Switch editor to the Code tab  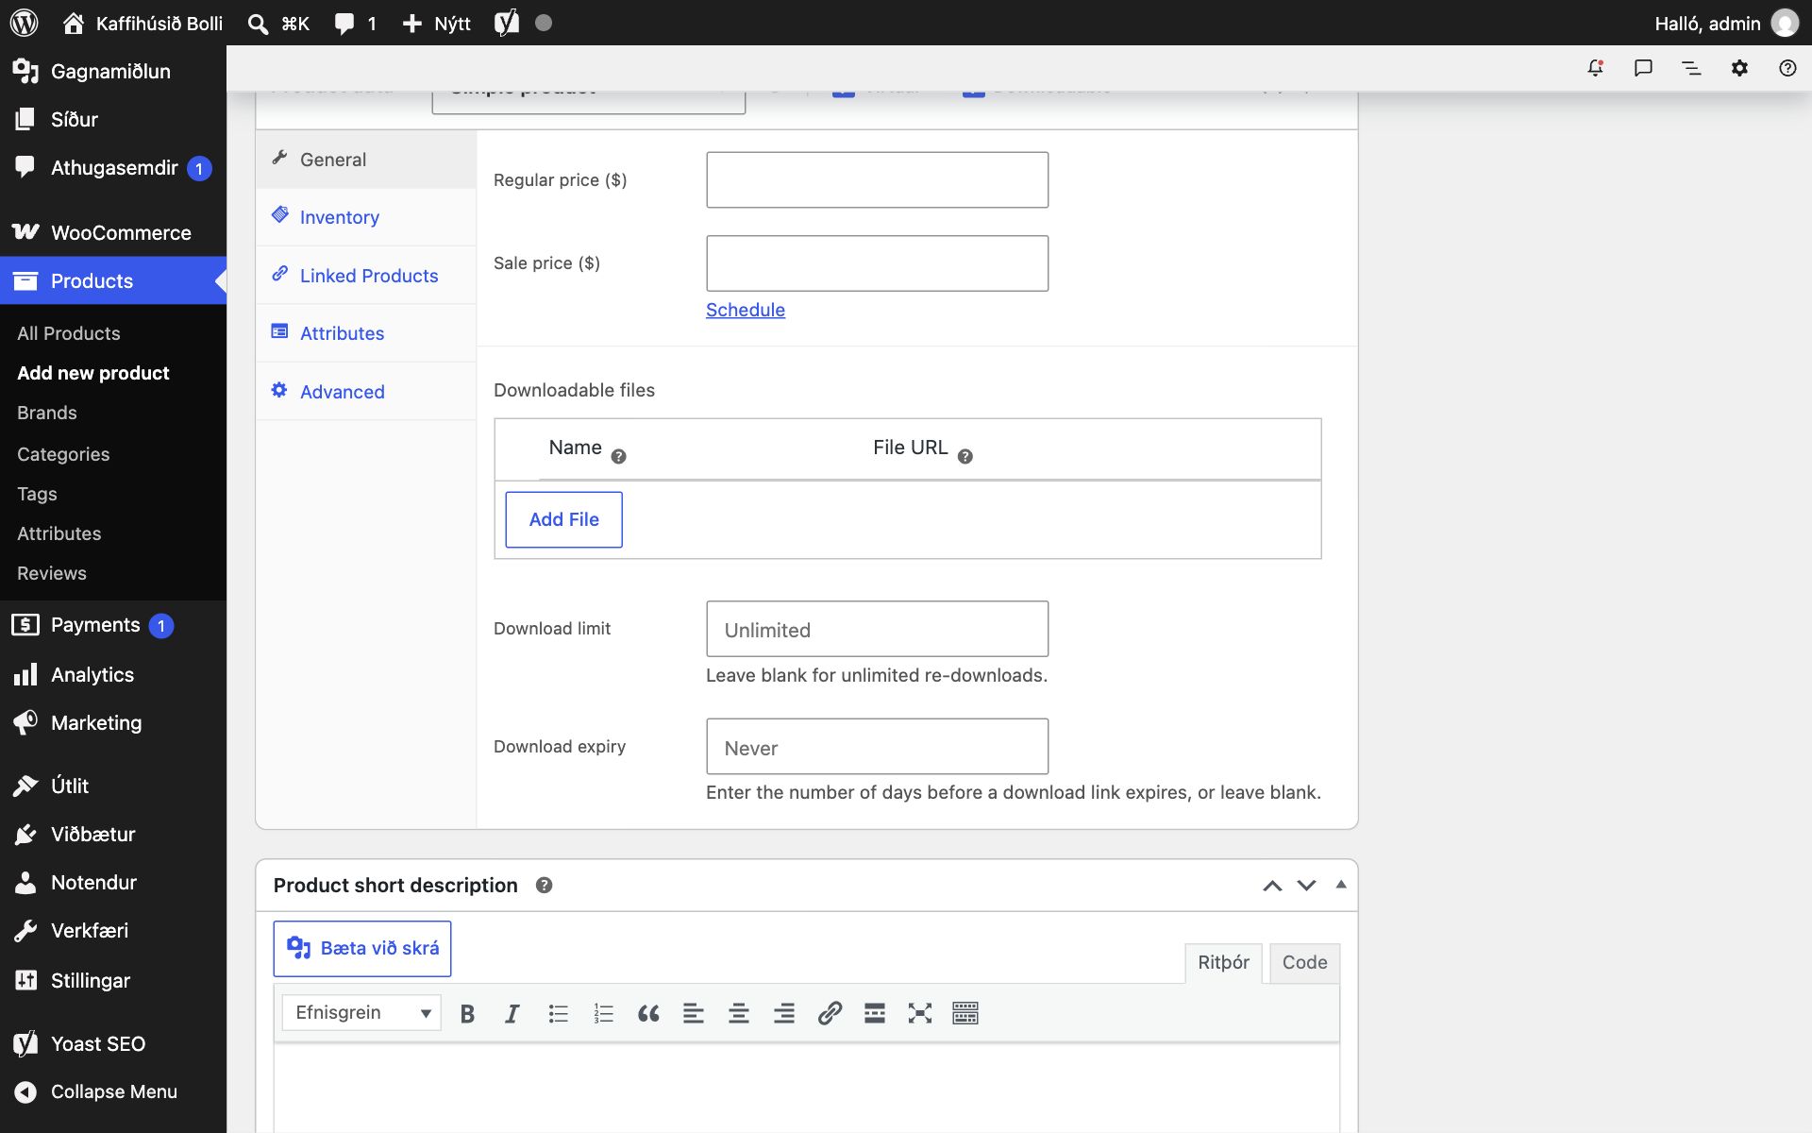tap(1304, 963)
